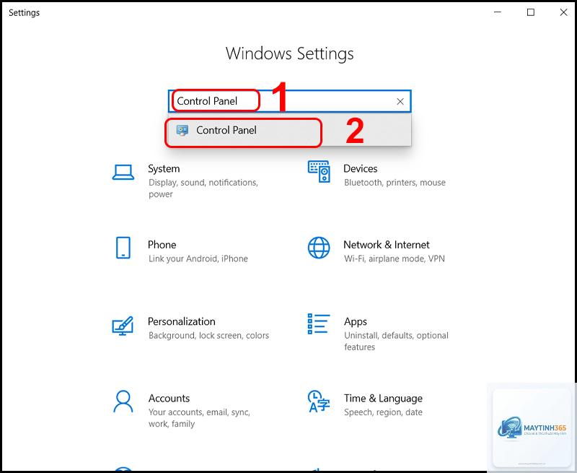577x473 pixels.
Task: Click inside the Control Panel search field
Action: 290,101
